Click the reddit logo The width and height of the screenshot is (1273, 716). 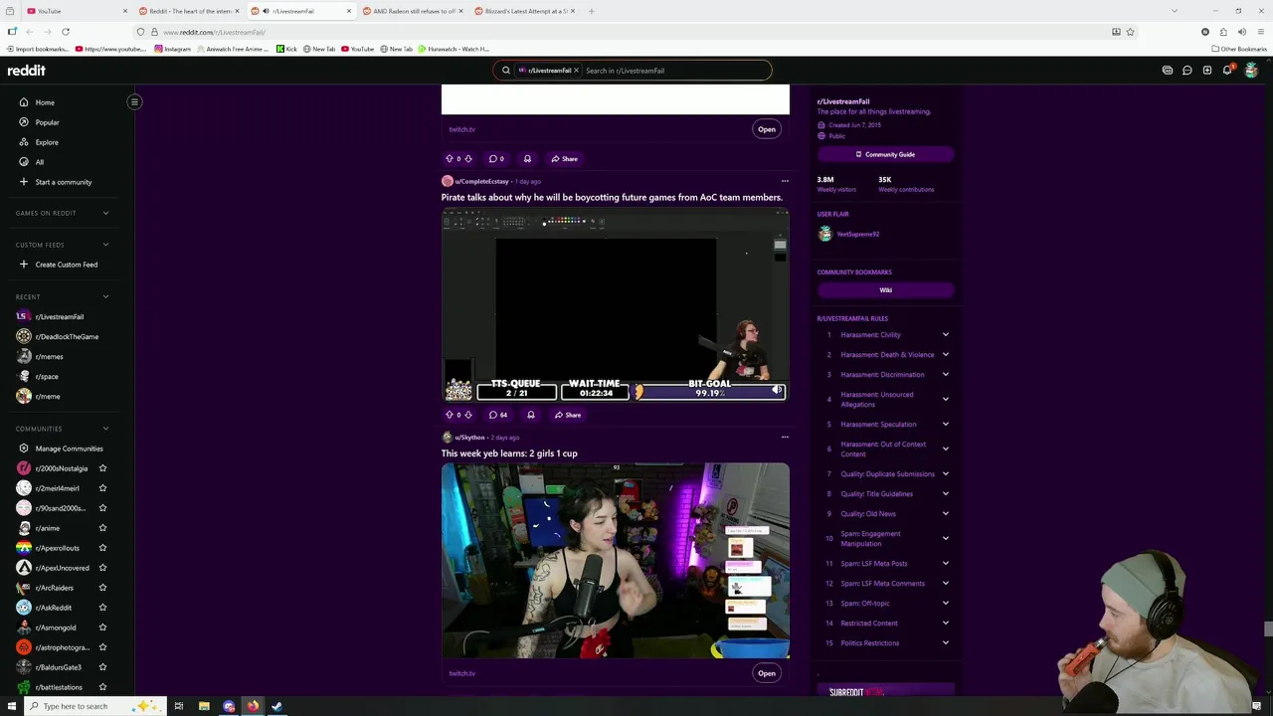coord(27,71)
